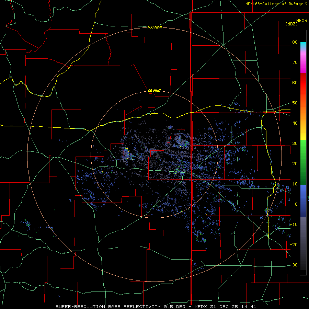Click the 60 value on the dBZ scale
309x309 pixels.
(x=295, y=82)
